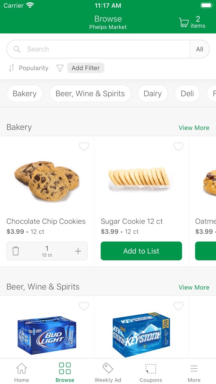
Task: Click into the Search field
Action: tap(98, 49)
